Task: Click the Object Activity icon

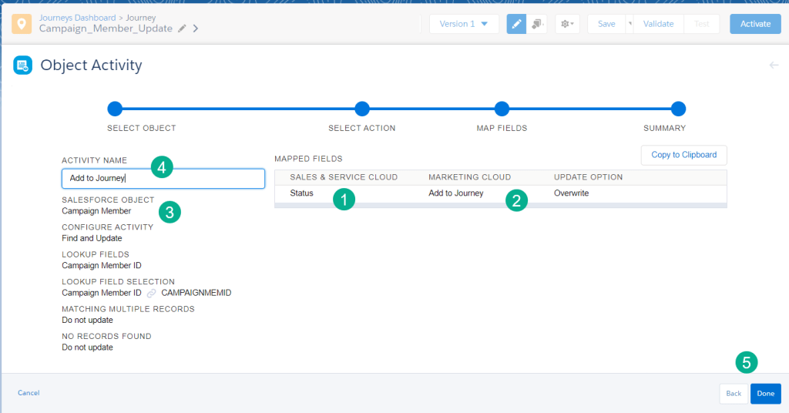Action: point(22,65)
